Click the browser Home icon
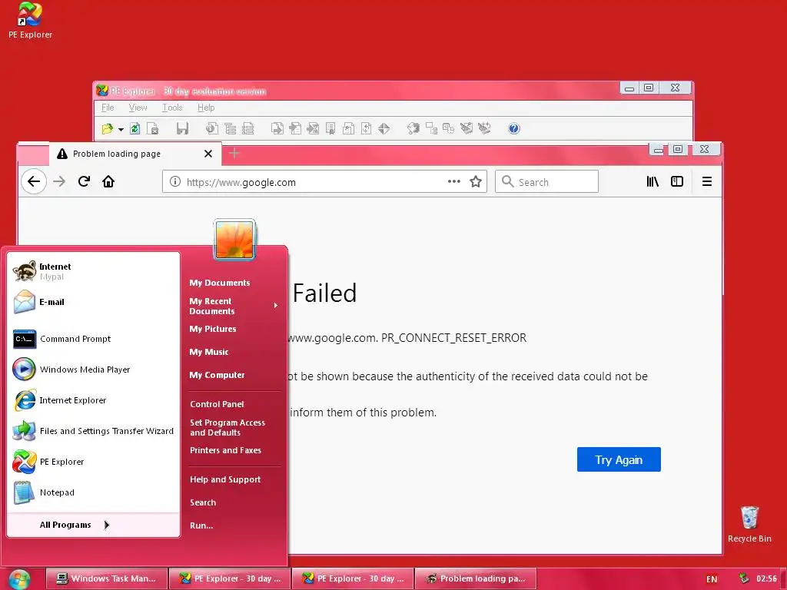 (x=108, y=181)
